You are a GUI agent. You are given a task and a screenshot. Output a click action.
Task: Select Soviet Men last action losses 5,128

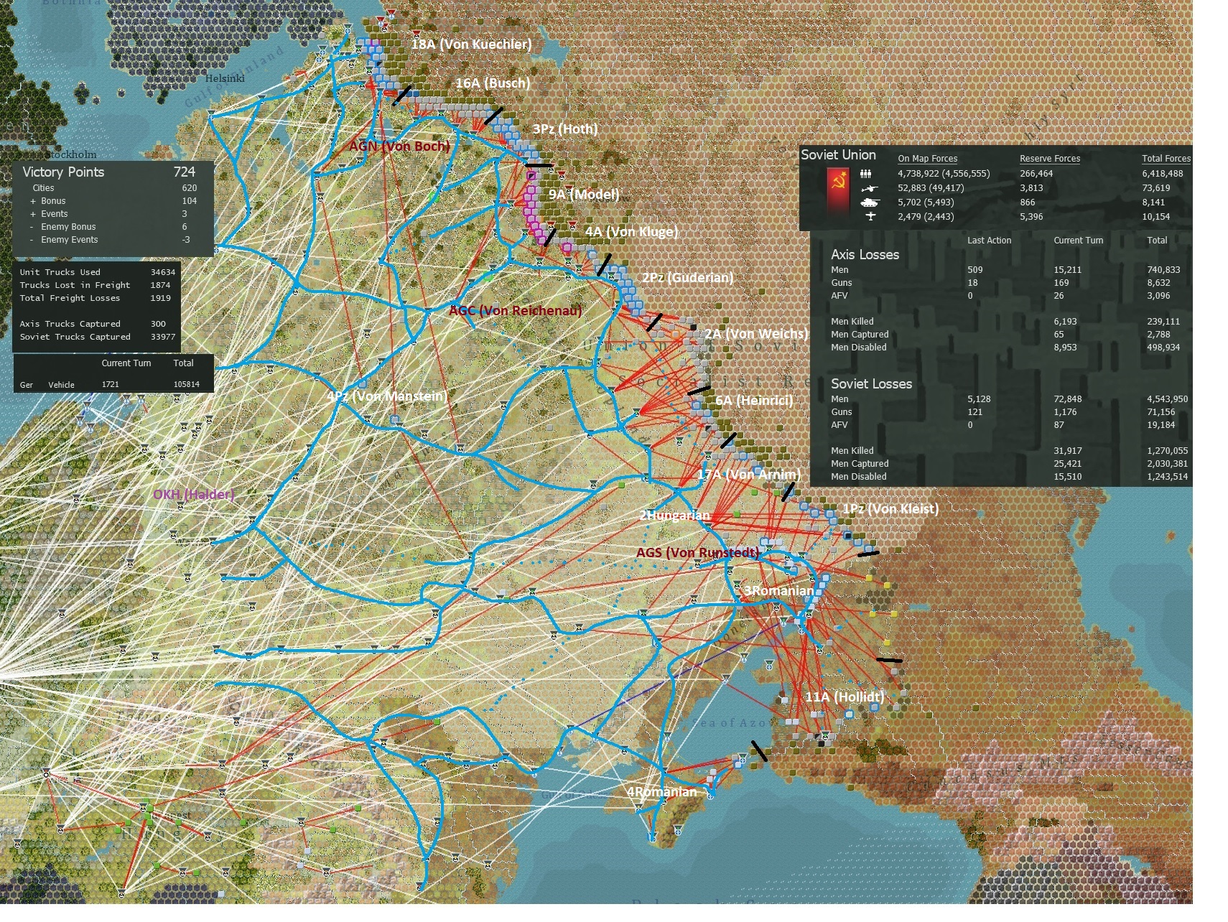(x=979, y=399)
